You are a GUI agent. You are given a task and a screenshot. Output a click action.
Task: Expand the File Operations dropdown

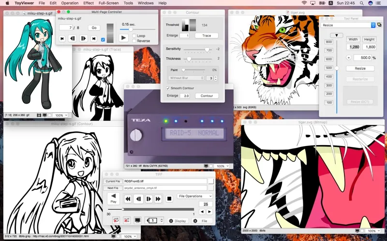tap(195, 196)
